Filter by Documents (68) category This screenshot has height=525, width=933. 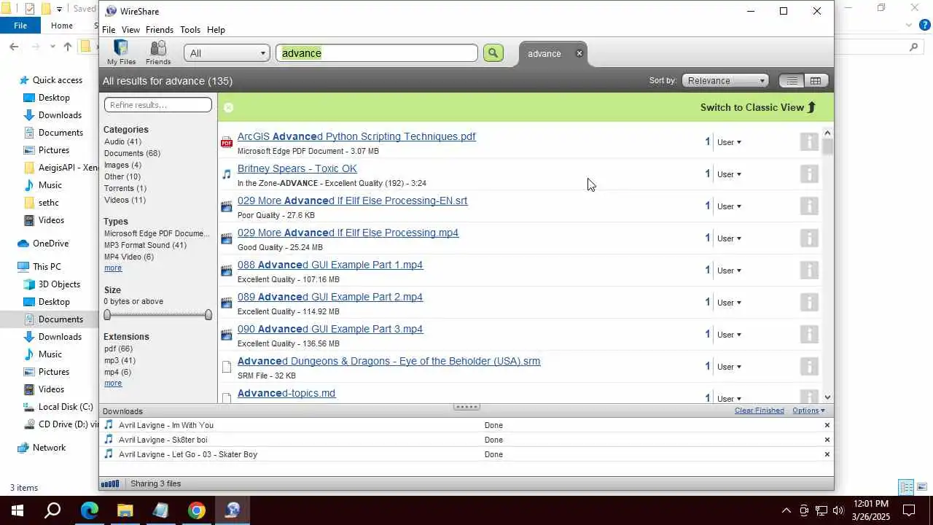tap(132, 153)
